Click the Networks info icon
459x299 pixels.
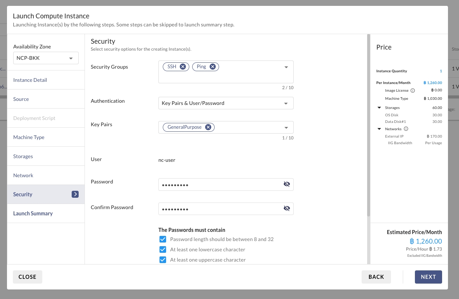[406, 129]
